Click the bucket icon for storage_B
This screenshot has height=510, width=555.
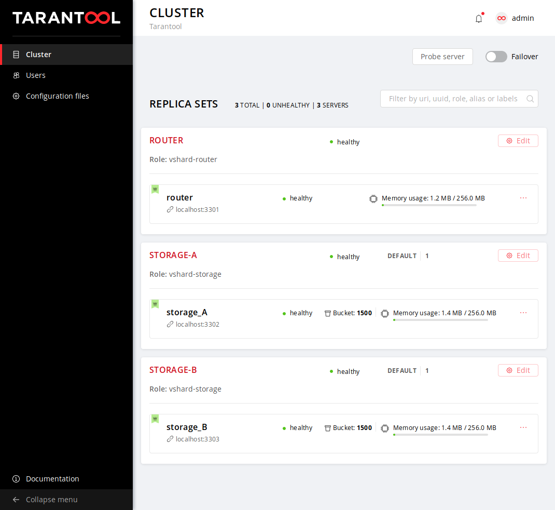[328, 428]
